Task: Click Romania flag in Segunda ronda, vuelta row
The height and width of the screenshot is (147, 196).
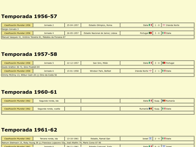Action: [x=150, y=109]
